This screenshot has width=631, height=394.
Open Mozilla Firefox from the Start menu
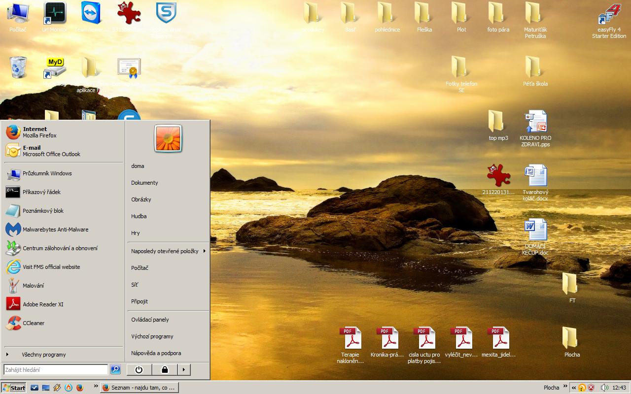39,132
